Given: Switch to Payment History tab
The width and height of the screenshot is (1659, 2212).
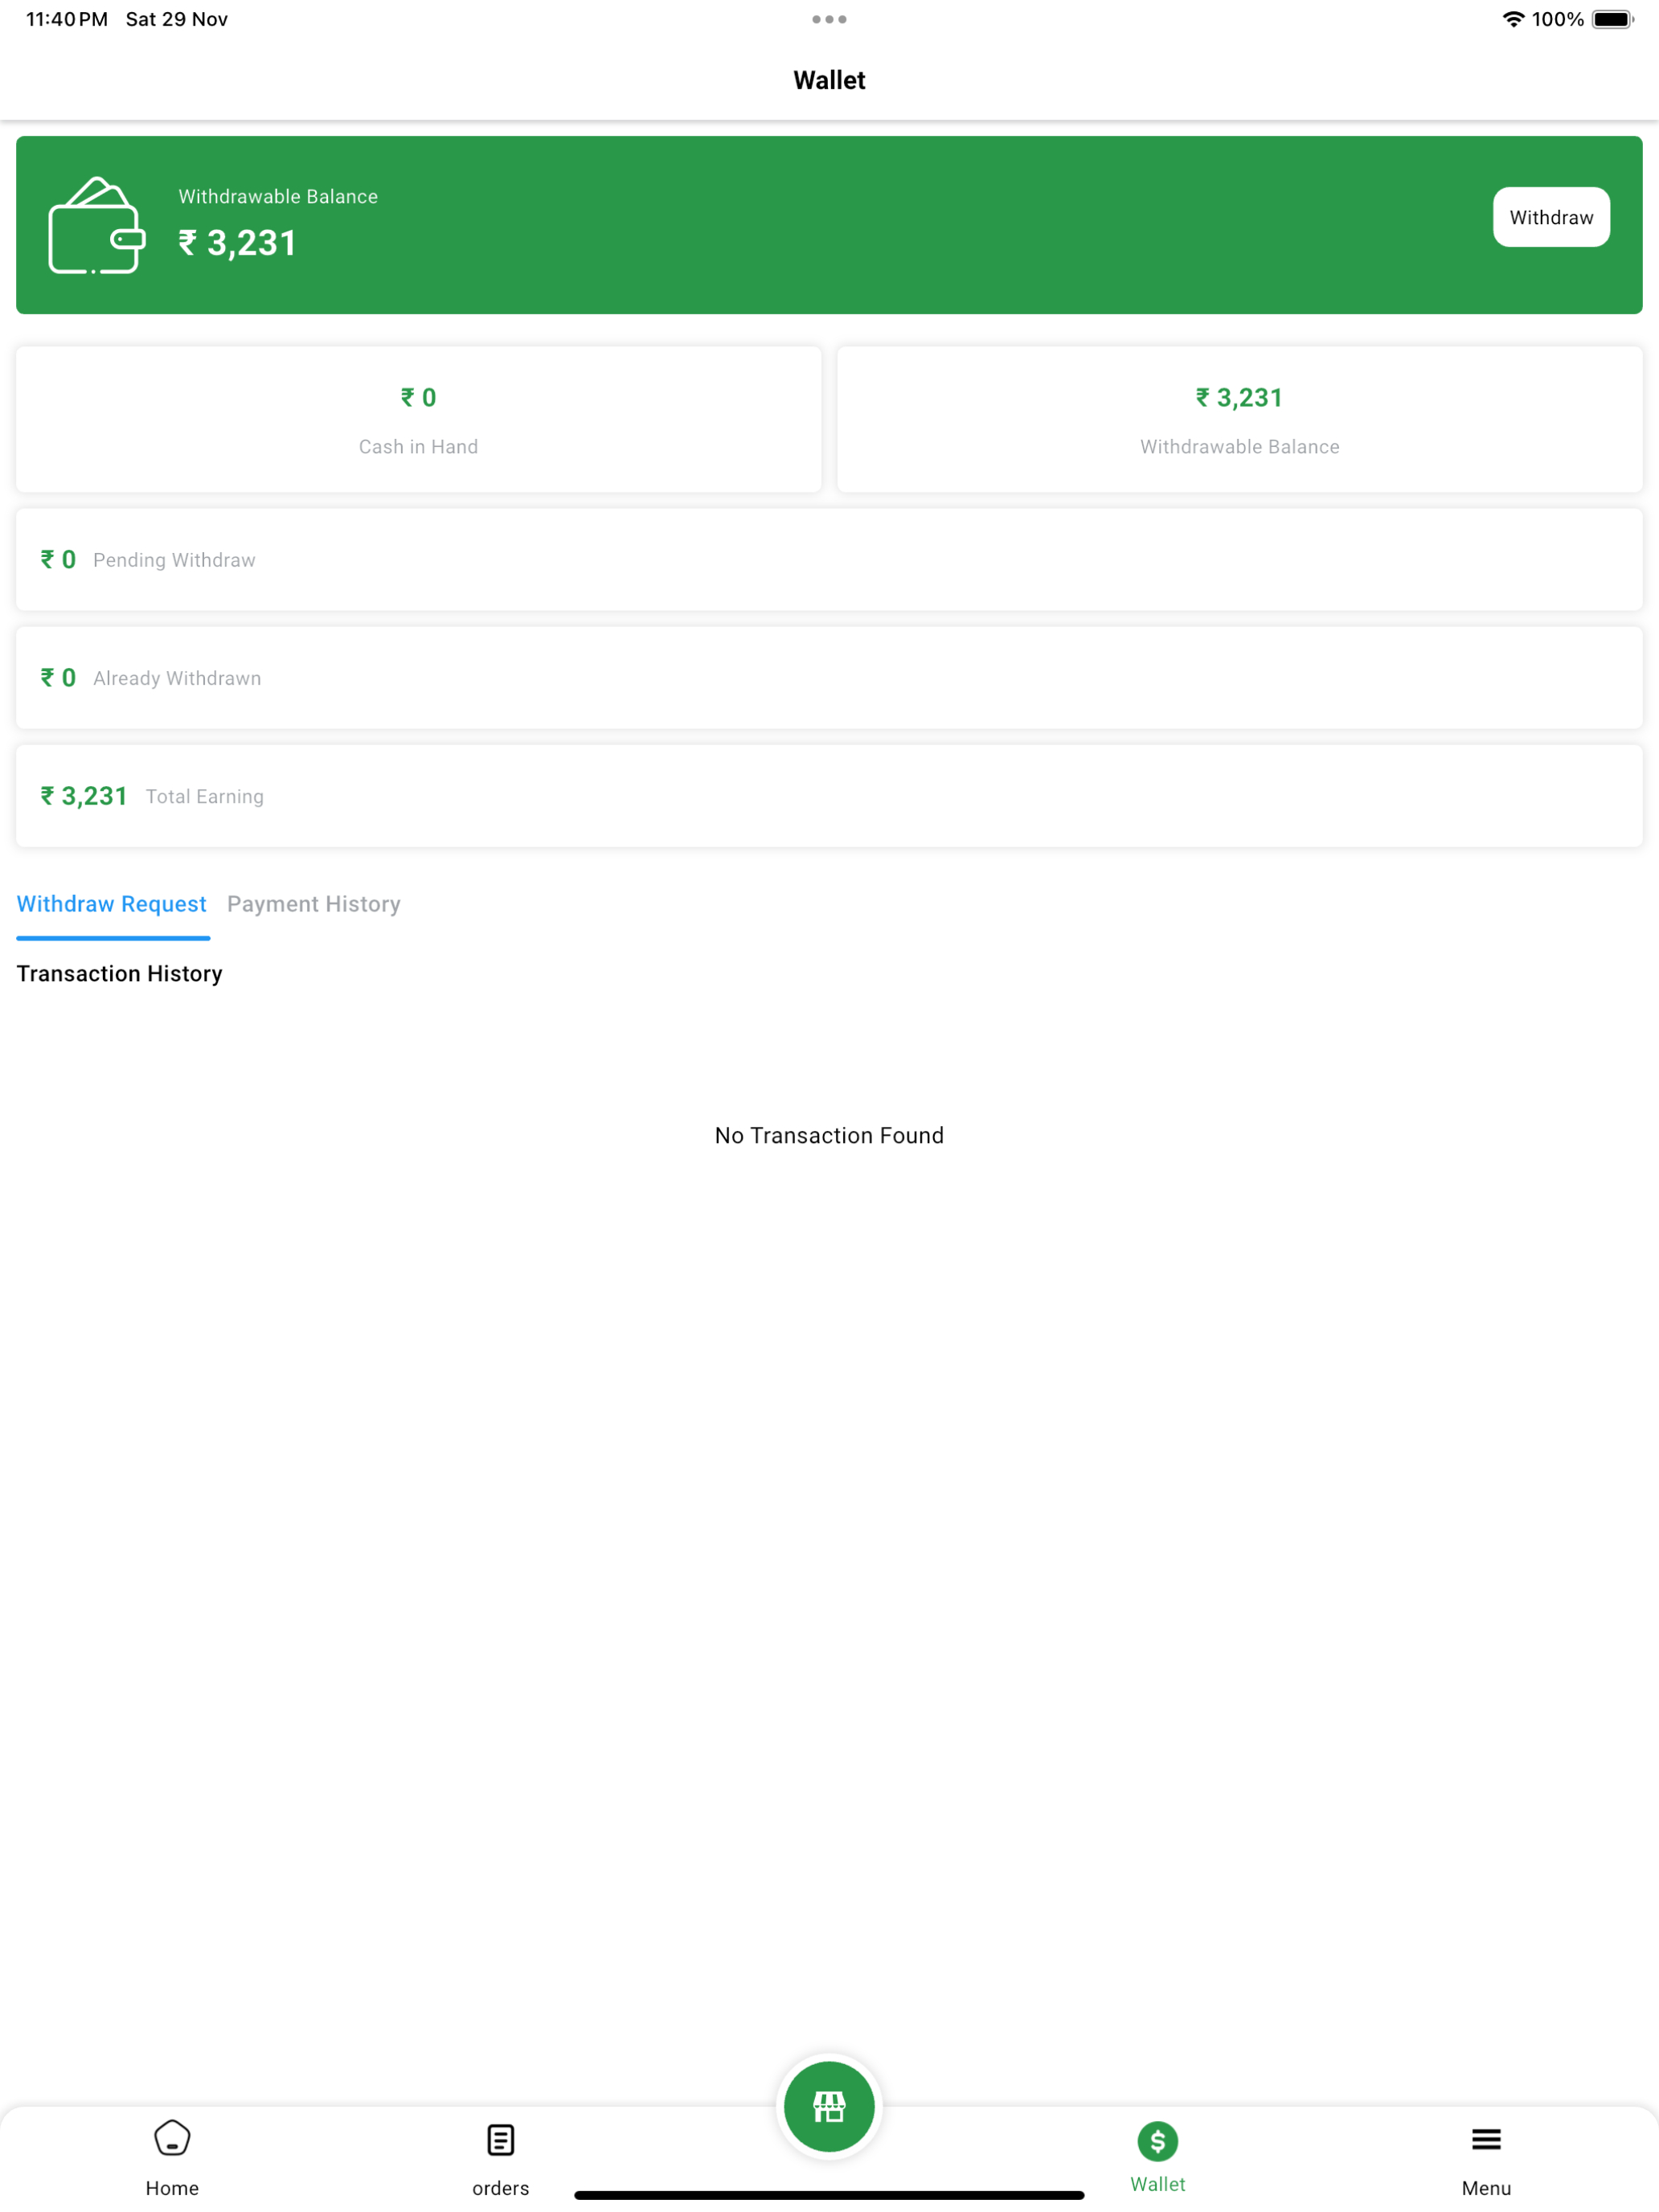Looking at the screenshot, I should click(314, 904).
